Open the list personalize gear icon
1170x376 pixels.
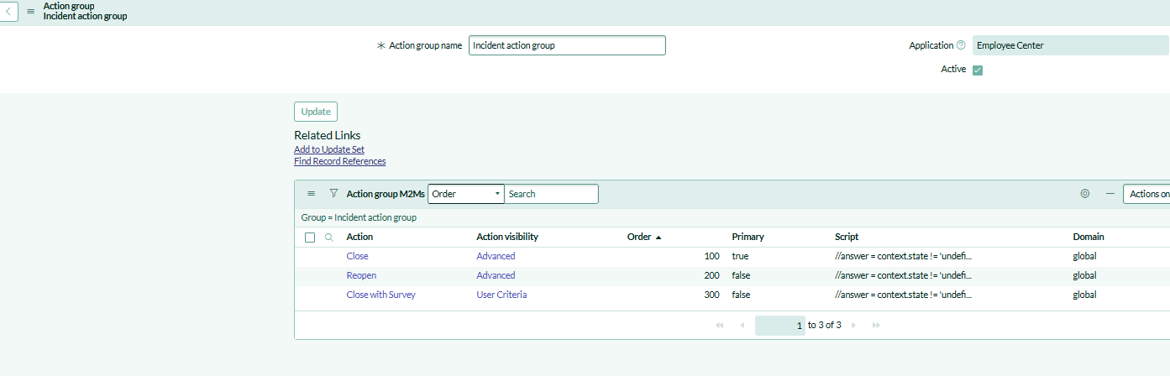(x=1085, y=194)
